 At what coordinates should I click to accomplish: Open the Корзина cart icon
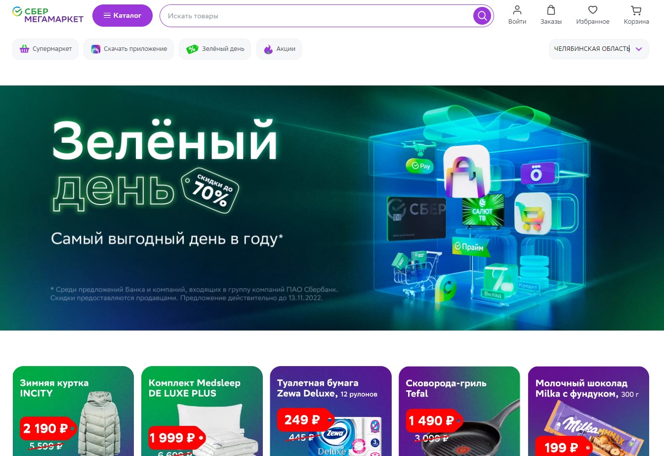point(636,10)
